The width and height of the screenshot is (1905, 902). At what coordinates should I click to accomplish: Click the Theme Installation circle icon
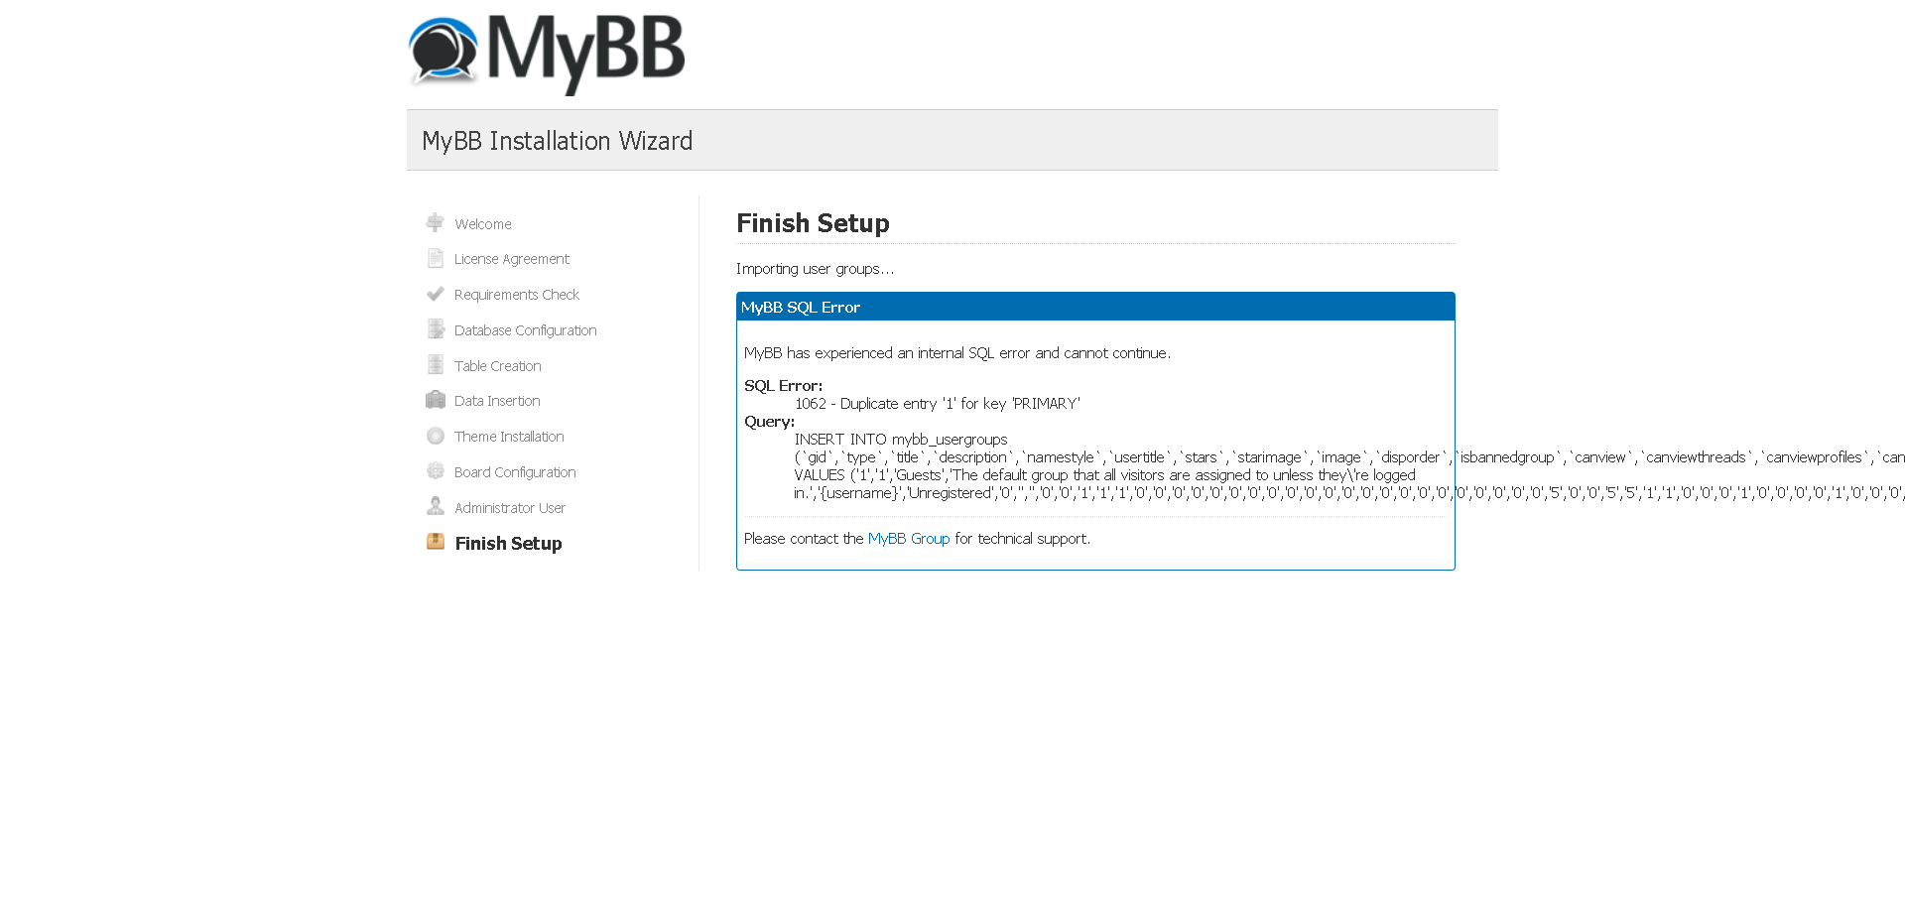(x=435, y=437)
